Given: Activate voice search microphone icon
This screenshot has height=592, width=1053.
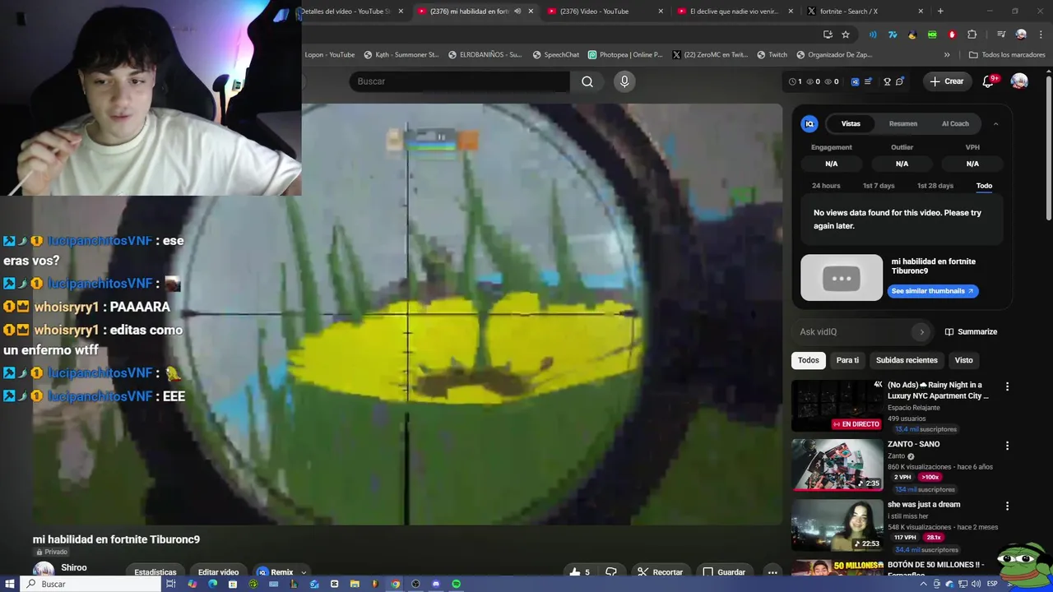Looking at the screenshot, I should coord(624,81).
